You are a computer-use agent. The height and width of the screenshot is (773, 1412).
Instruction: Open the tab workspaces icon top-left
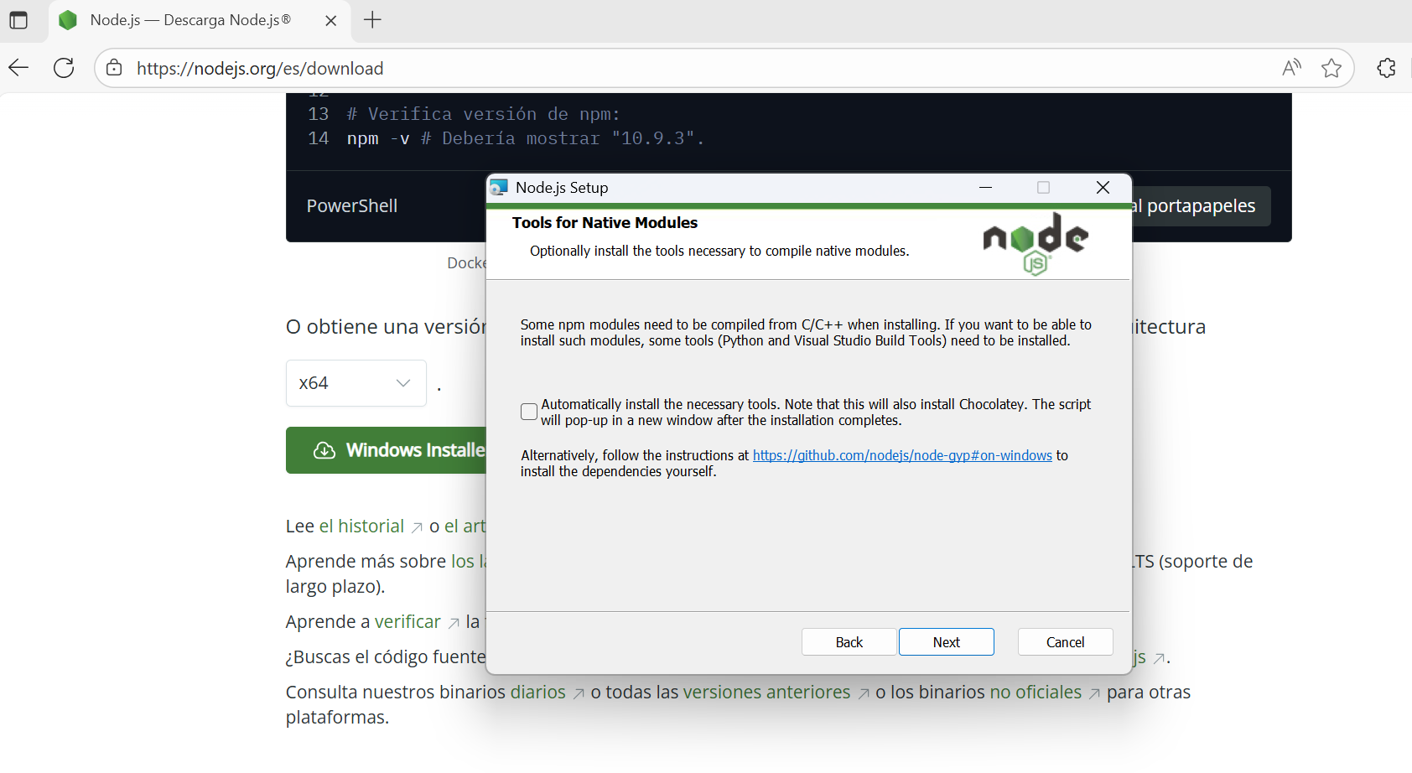coord(18,20)
